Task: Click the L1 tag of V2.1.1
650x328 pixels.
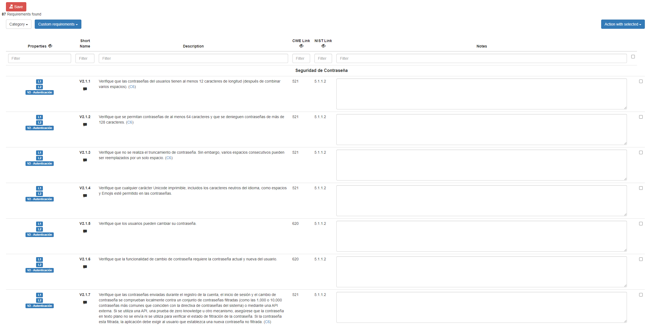Action: tap(39, 81)
